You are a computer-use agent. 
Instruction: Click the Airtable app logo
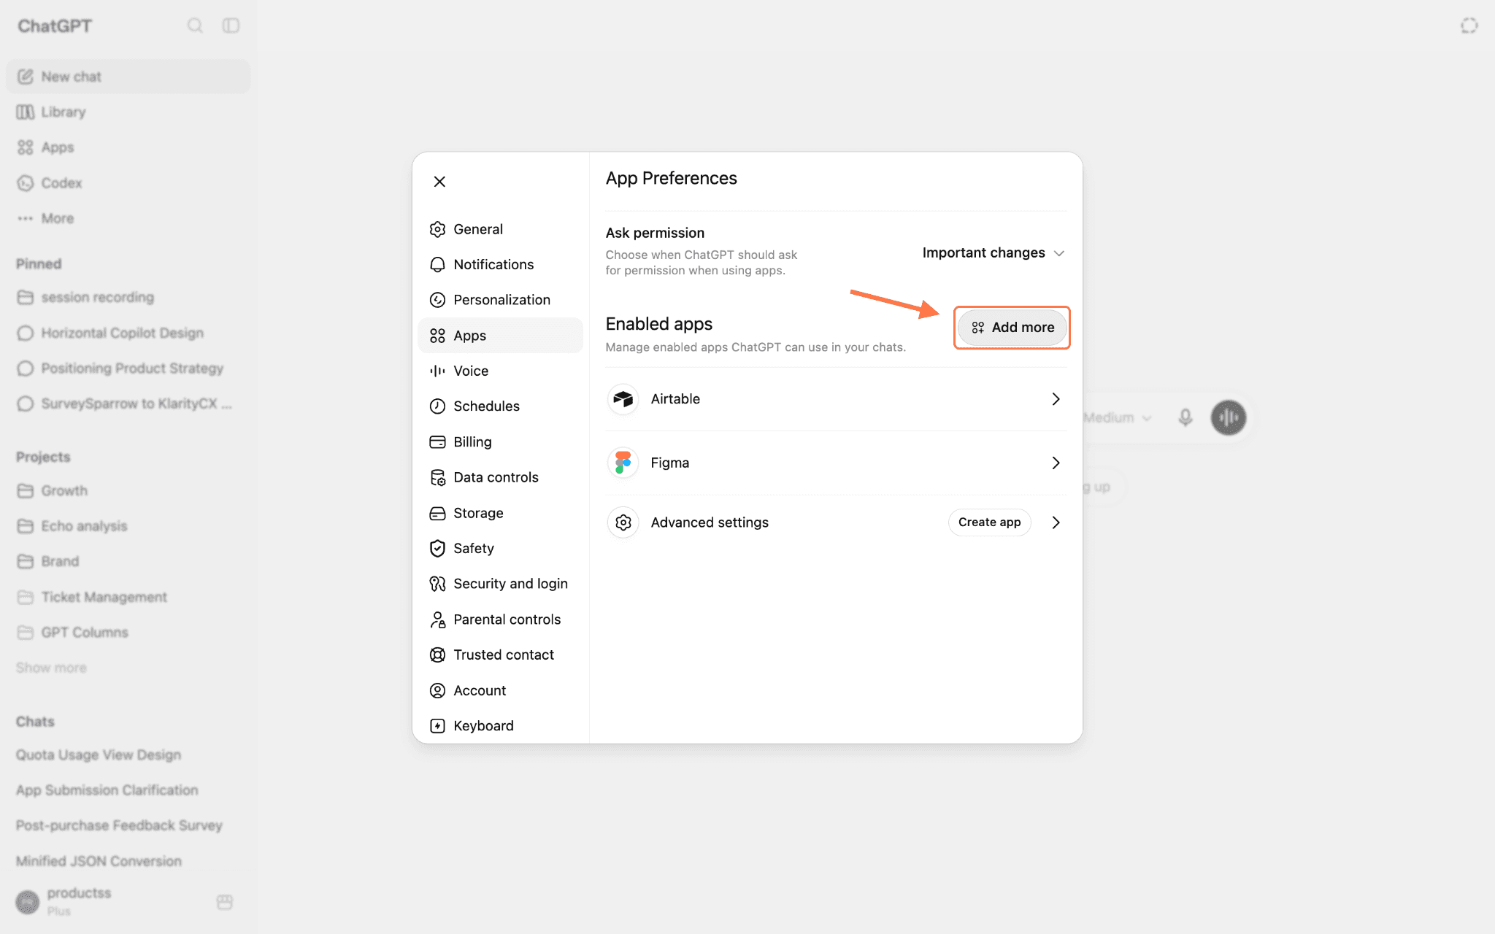coord(623,399)
